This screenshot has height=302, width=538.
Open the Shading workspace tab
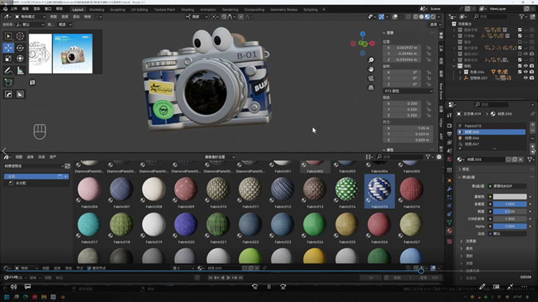point(187,9)
